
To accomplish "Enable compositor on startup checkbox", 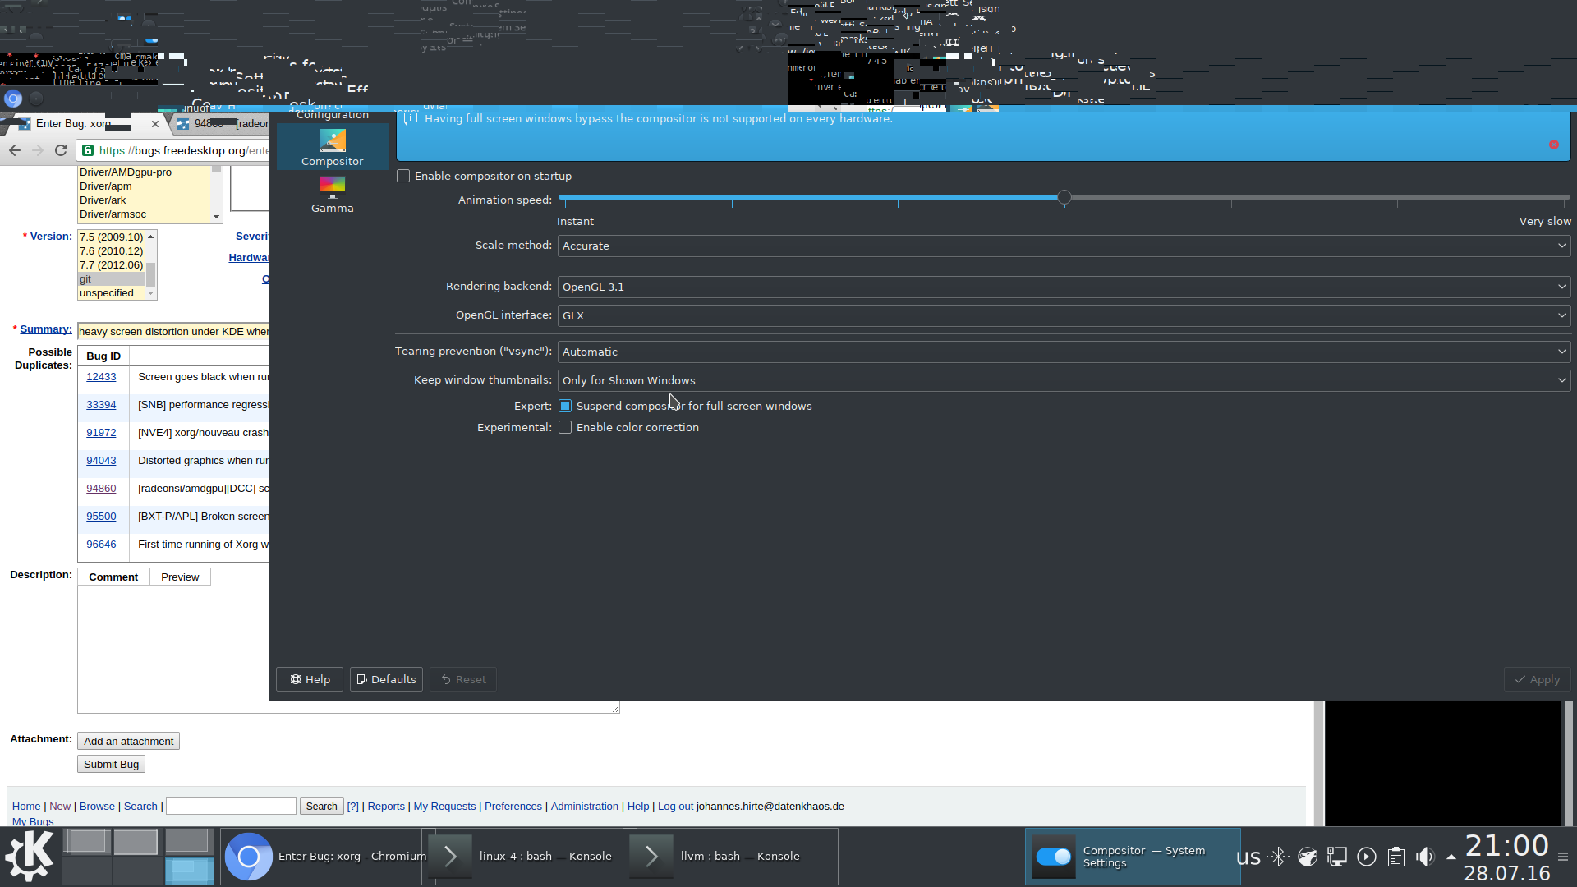I will click(x=403, y=176).
